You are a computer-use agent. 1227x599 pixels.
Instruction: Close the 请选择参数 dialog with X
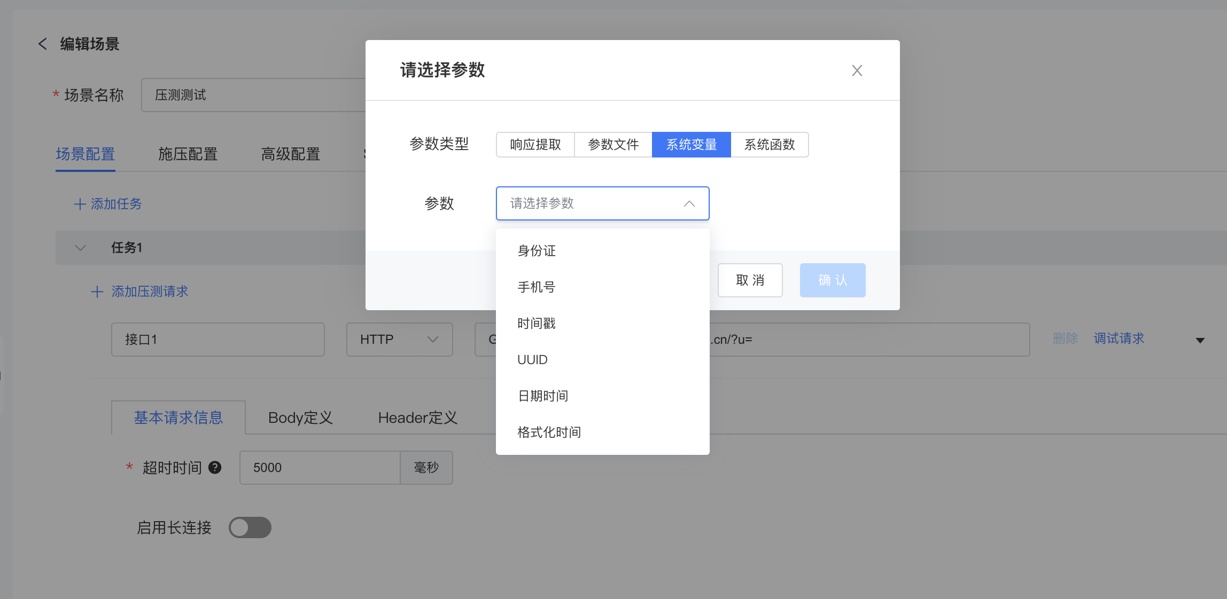pos(857,70)
